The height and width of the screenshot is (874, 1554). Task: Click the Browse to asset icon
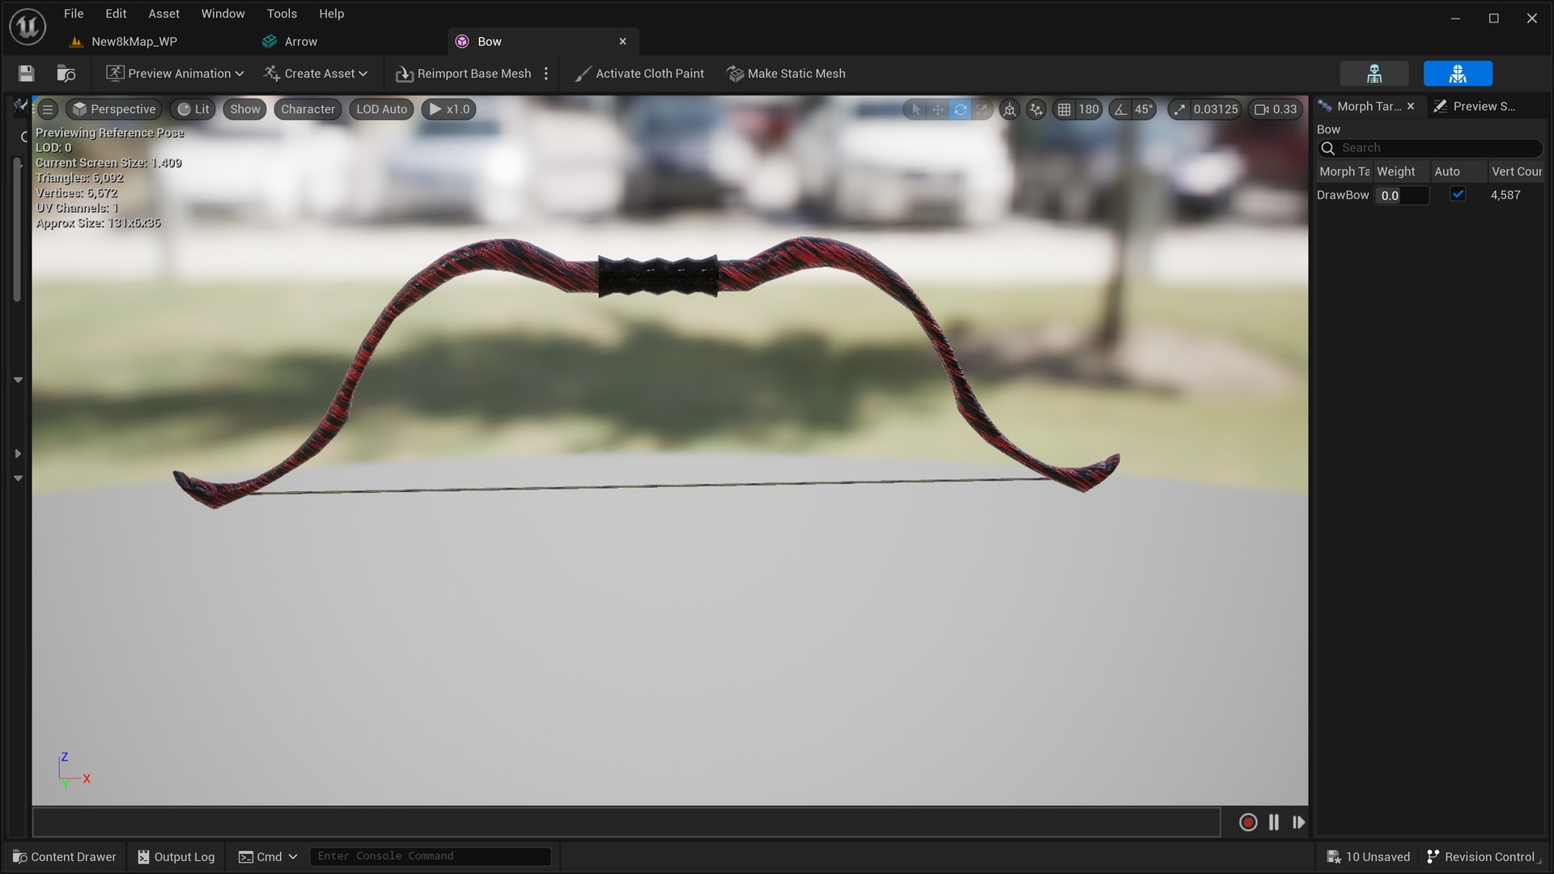pyautogui.click(x=66, y=74)
